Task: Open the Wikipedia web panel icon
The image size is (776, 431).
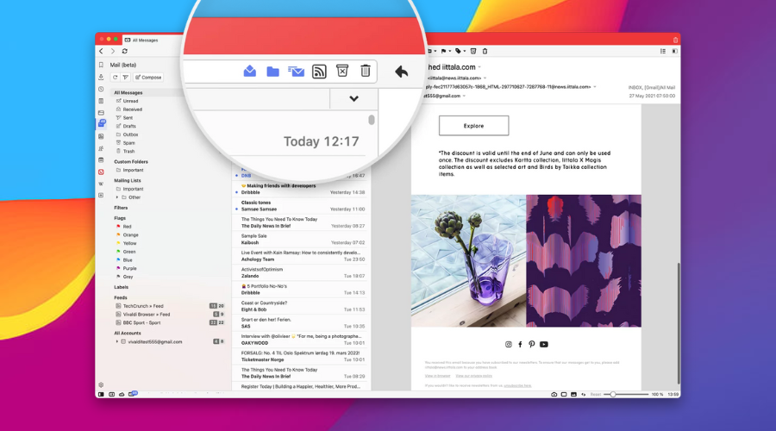Action: pos(101,184)
